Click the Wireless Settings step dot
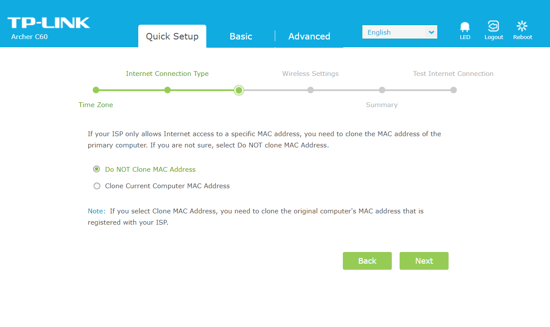Image resolution: width=550 pixels, height=327 pixels. [x=310, y=90]
